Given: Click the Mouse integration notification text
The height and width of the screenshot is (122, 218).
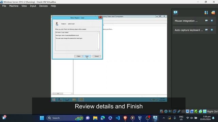Looking at the screenshot, I should (x=186, y=21).
